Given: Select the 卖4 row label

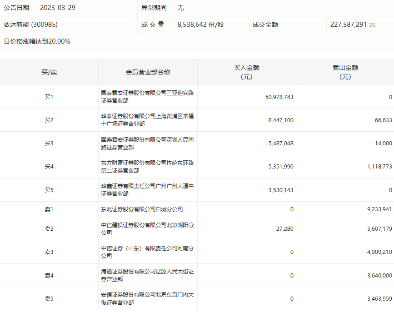Looking at the screenshot, I should pyautogui.click(x=49, y=276).
